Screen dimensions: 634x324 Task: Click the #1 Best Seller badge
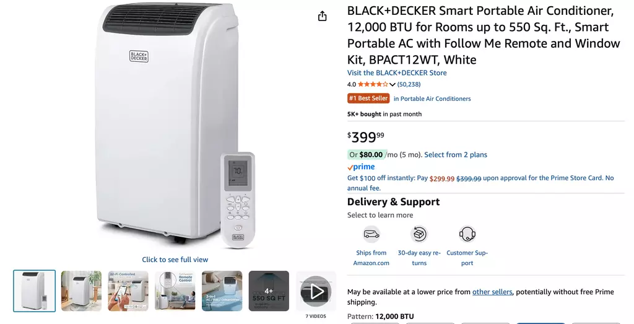(368, 99)
